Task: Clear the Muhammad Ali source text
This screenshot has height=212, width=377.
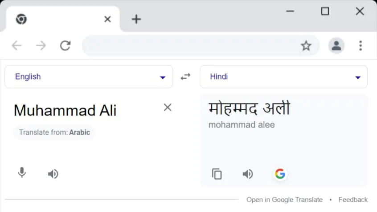Action: (x=168, y=107)
